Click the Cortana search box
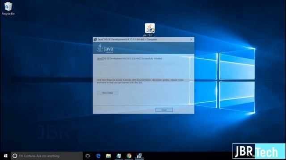The height and width of the screenshot is (160, 286). coord(46,156)
